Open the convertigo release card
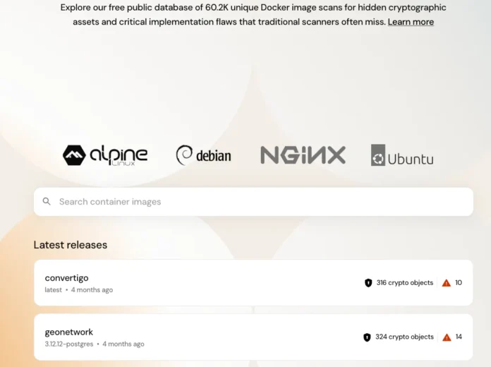 (253, 283)
